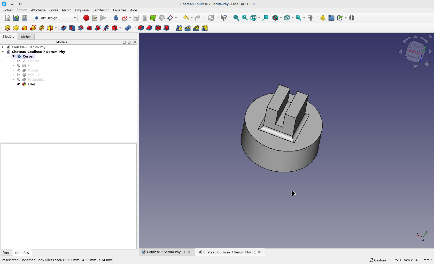Click the Boolean operation icon
The image size is (434, 264).
point(128,28)
